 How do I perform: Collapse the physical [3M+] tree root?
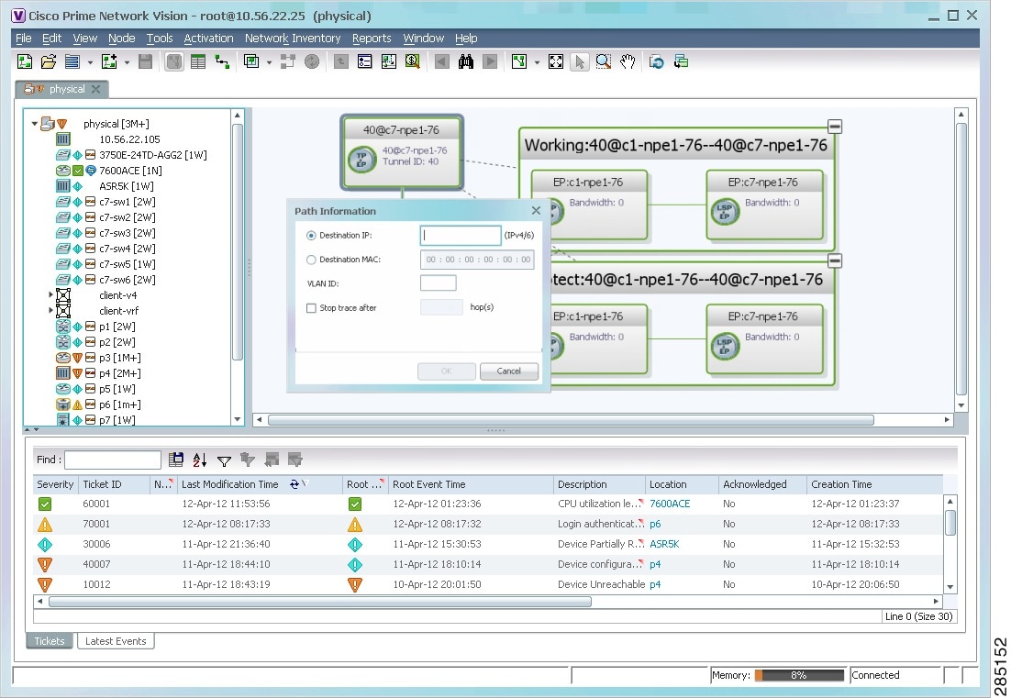point(35,123)
